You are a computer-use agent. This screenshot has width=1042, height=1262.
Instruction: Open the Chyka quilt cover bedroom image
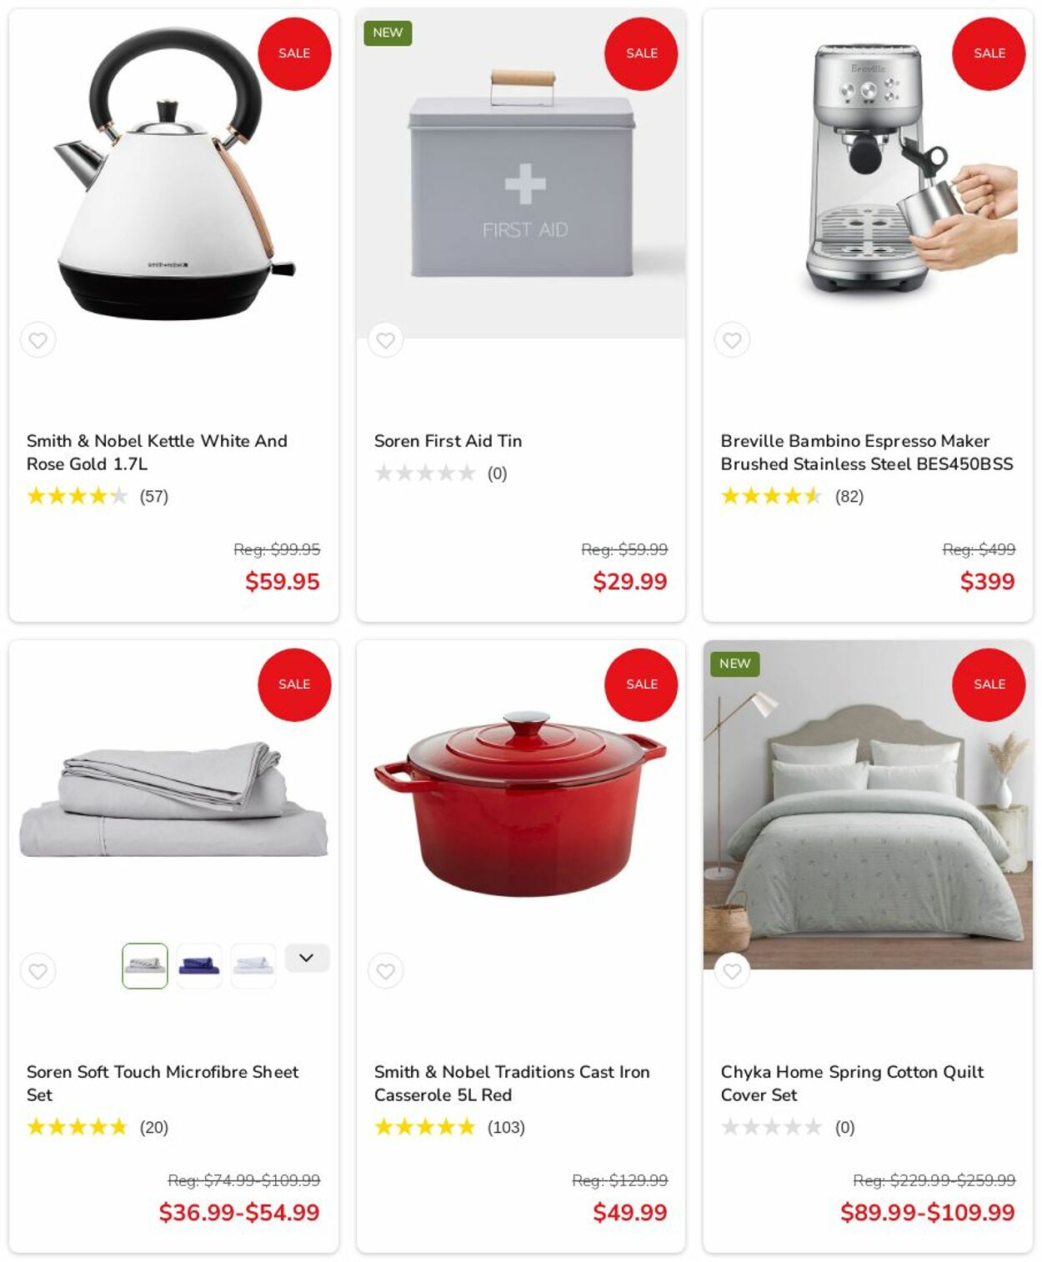pos(868,804)
